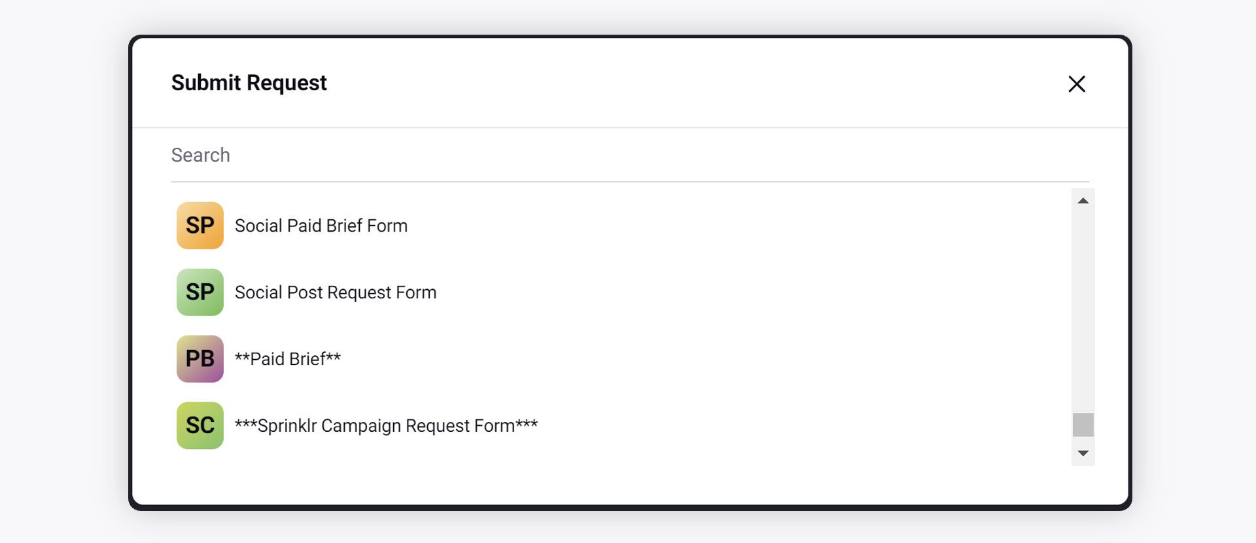Click blank row space right of Social Paid Brief Form
The height and width of the screenshot is (543, 1256).
click(739, 226)
